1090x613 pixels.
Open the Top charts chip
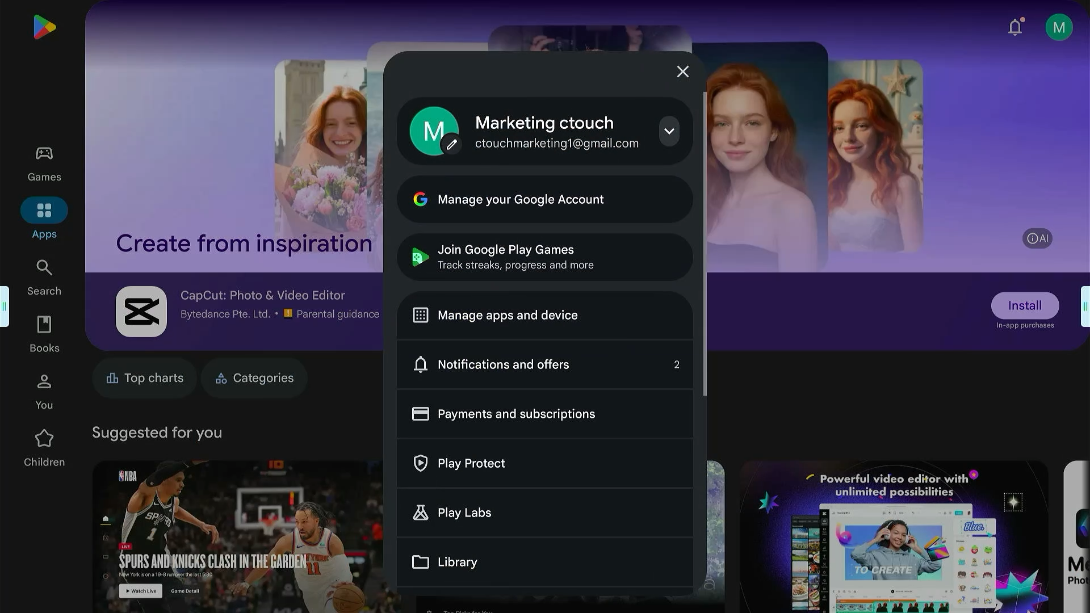pos(145,378)
